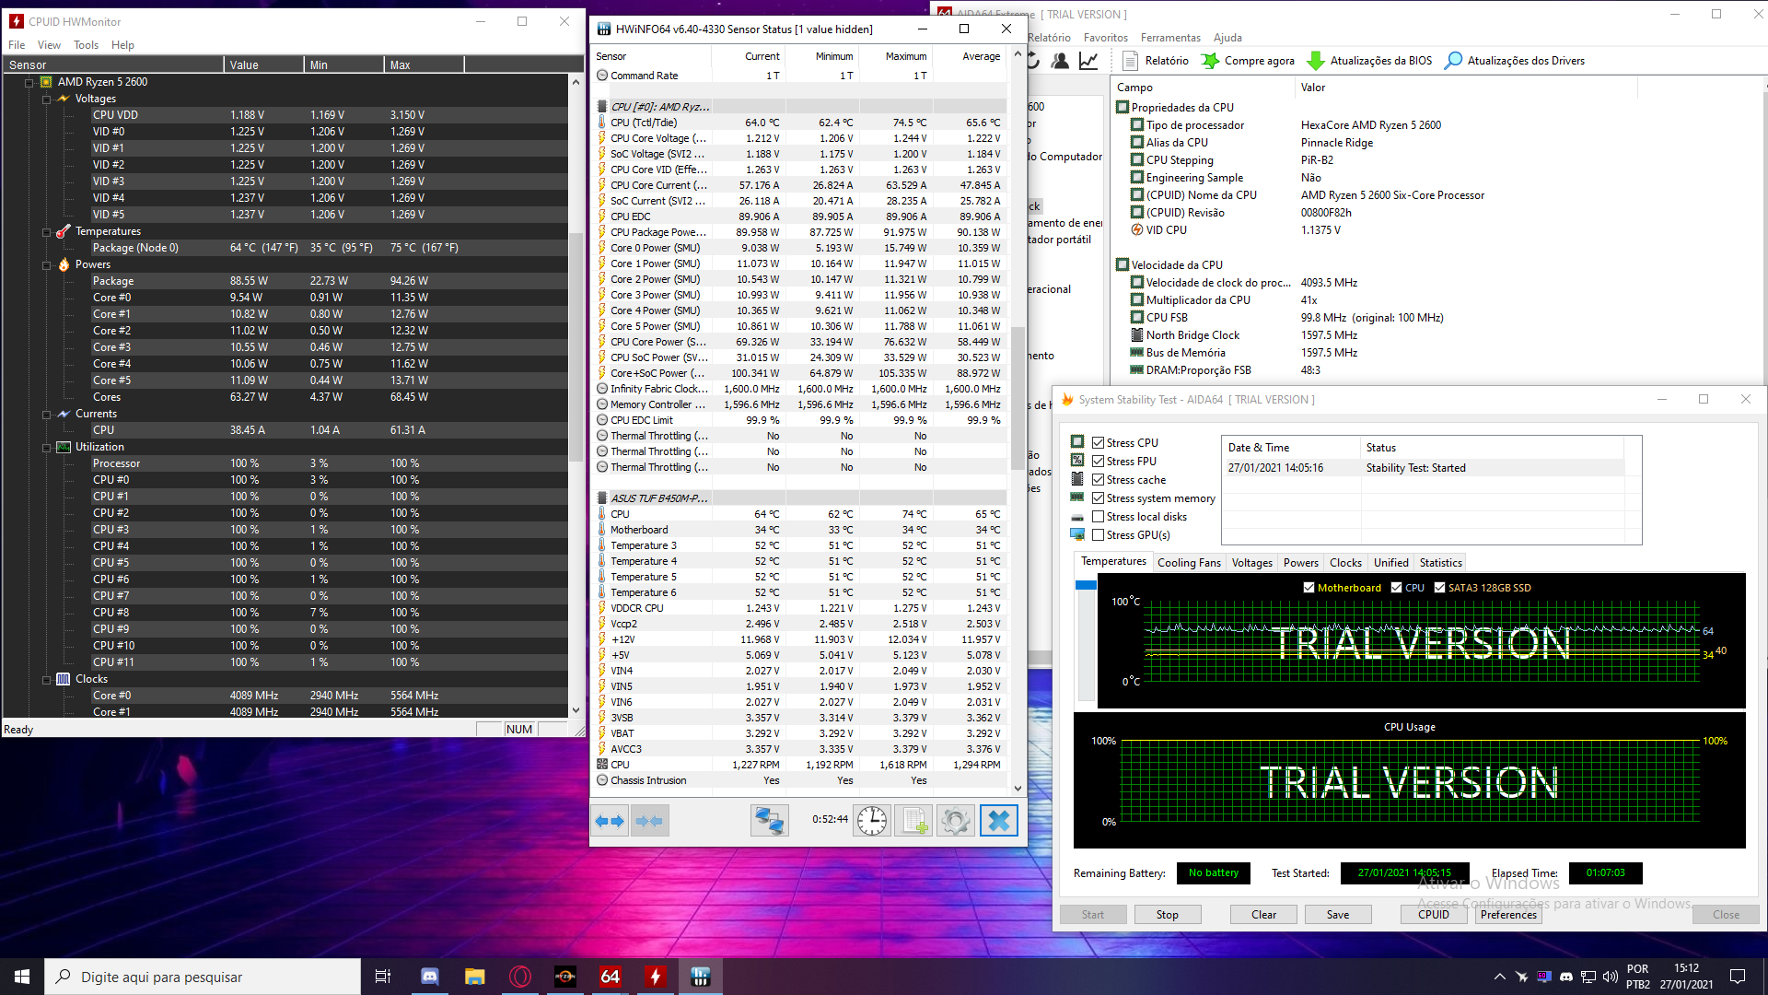Toggle Motherboard graph checkbox
The height and width of the screenshot is (995, 1768).
coord(1309,588)
